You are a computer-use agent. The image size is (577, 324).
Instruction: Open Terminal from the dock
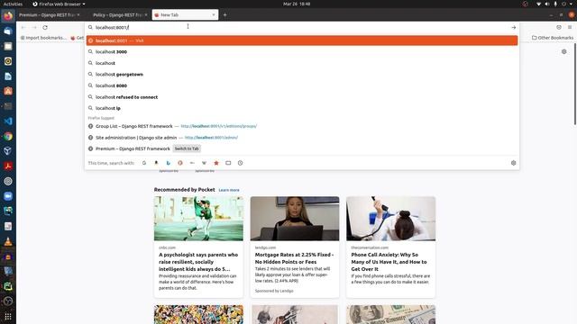[8, 106]
